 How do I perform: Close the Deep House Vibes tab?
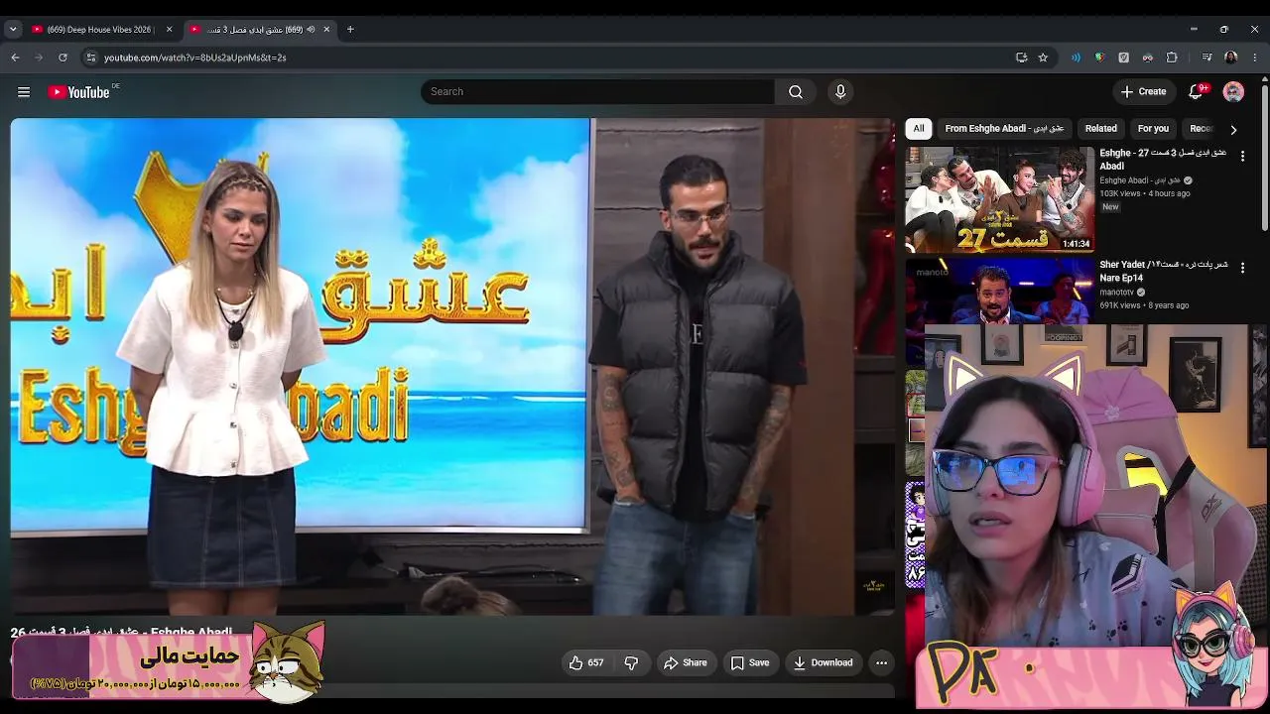[x=169, y=30]
